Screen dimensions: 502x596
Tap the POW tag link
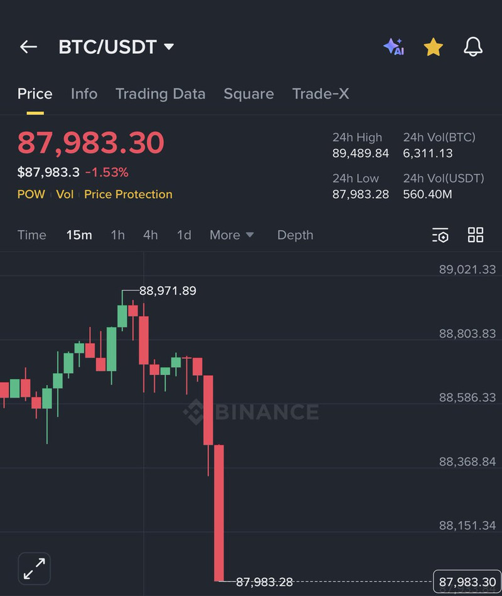(31, 194)
